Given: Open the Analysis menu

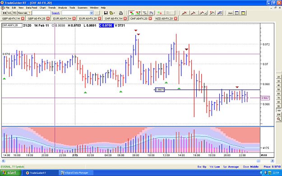Looking at the screenshot, I should pos(62,8).
